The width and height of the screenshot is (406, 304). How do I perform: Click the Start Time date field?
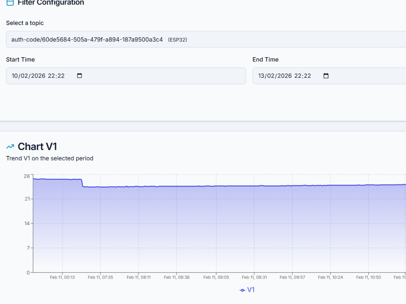[126, 76]
